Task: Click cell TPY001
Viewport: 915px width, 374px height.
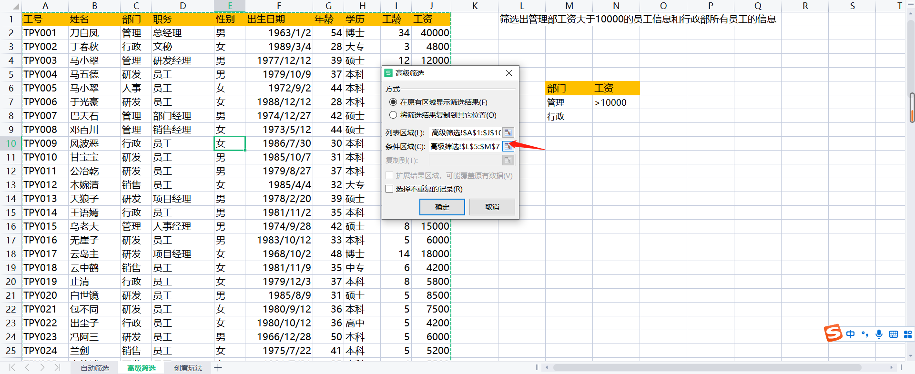Action: point(45,33)
